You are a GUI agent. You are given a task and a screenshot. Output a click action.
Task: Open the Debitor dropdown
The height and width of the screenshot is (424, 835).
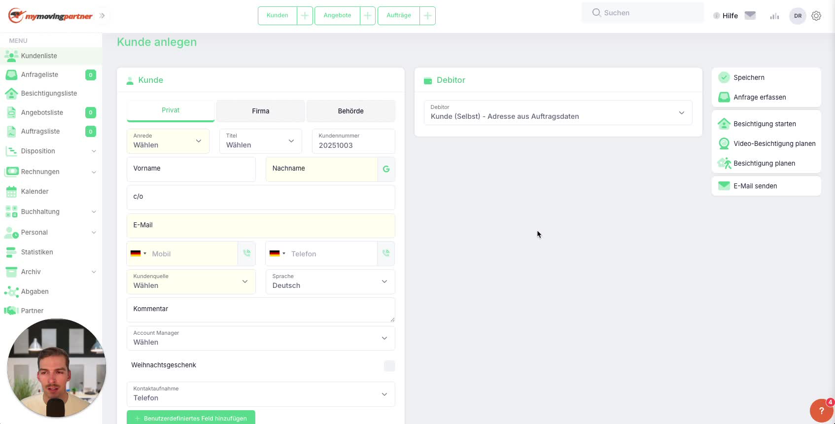coord(558,112)
